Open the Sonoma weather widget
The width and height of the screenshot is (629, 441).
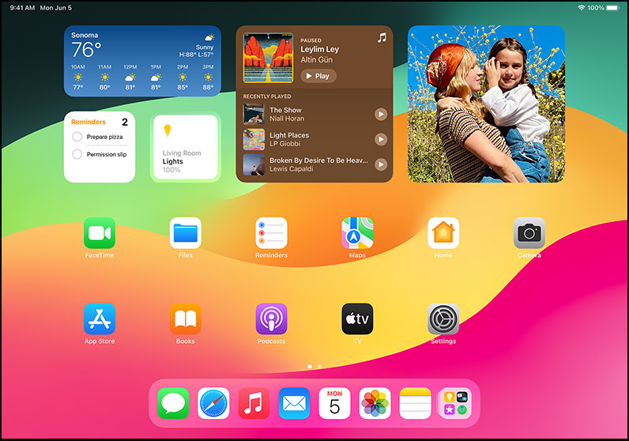click(x=142, y=61)
